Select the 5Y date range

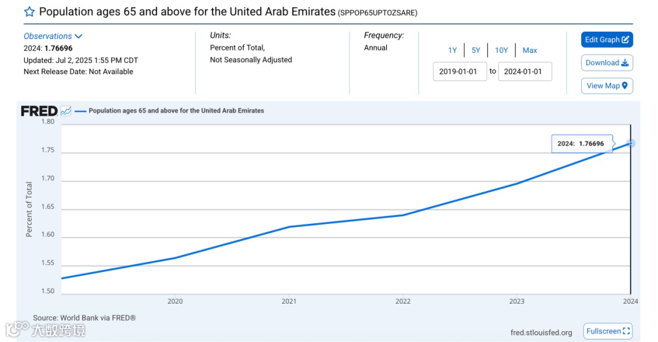(476, 51)
